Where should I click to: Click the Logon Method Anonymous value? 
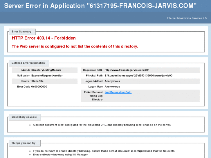pyautogui.click(x=112, y=81)
